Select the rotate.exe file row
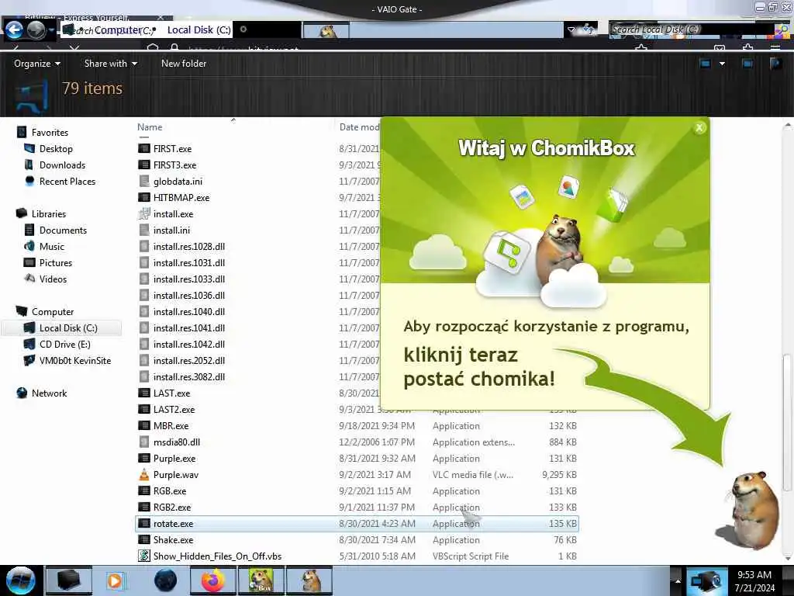 point(357,524)
